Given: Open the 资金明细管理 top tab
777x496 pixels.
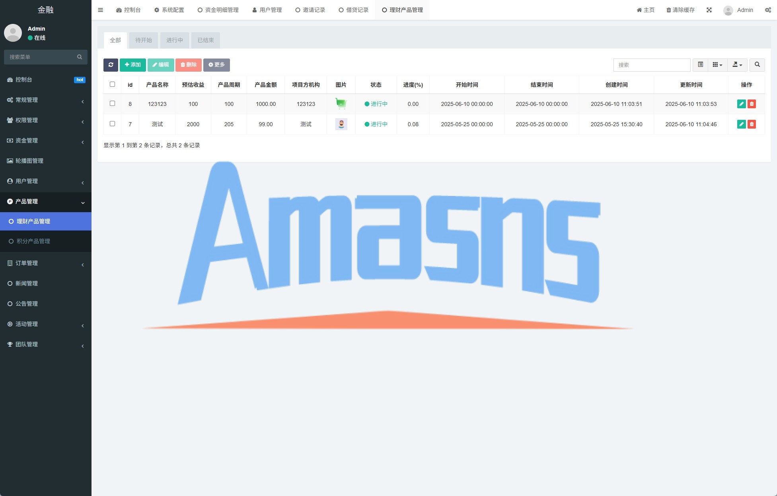Looking at the screenshot, I should pyautogui.click(x=218, y=10).
